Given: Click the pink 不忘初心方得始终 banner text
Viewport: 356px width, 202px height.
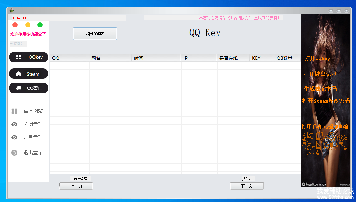Looking at the screenshot, I should (239, 18).
